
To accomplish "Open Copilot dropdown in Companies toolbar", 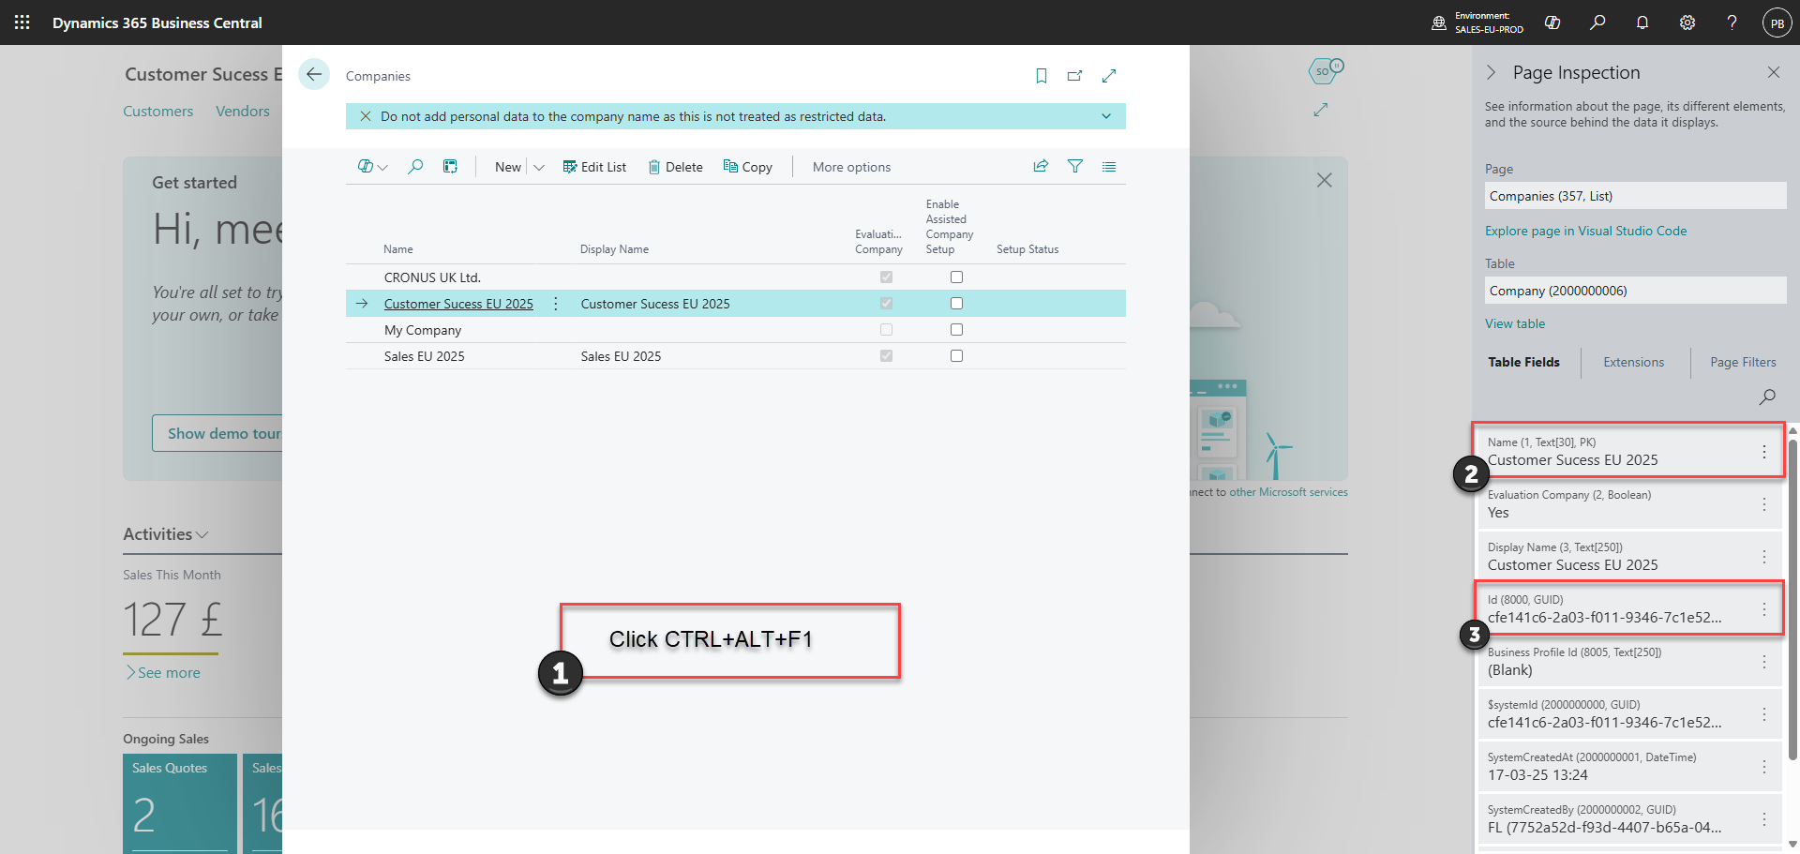I will click(x=372, y=167).
